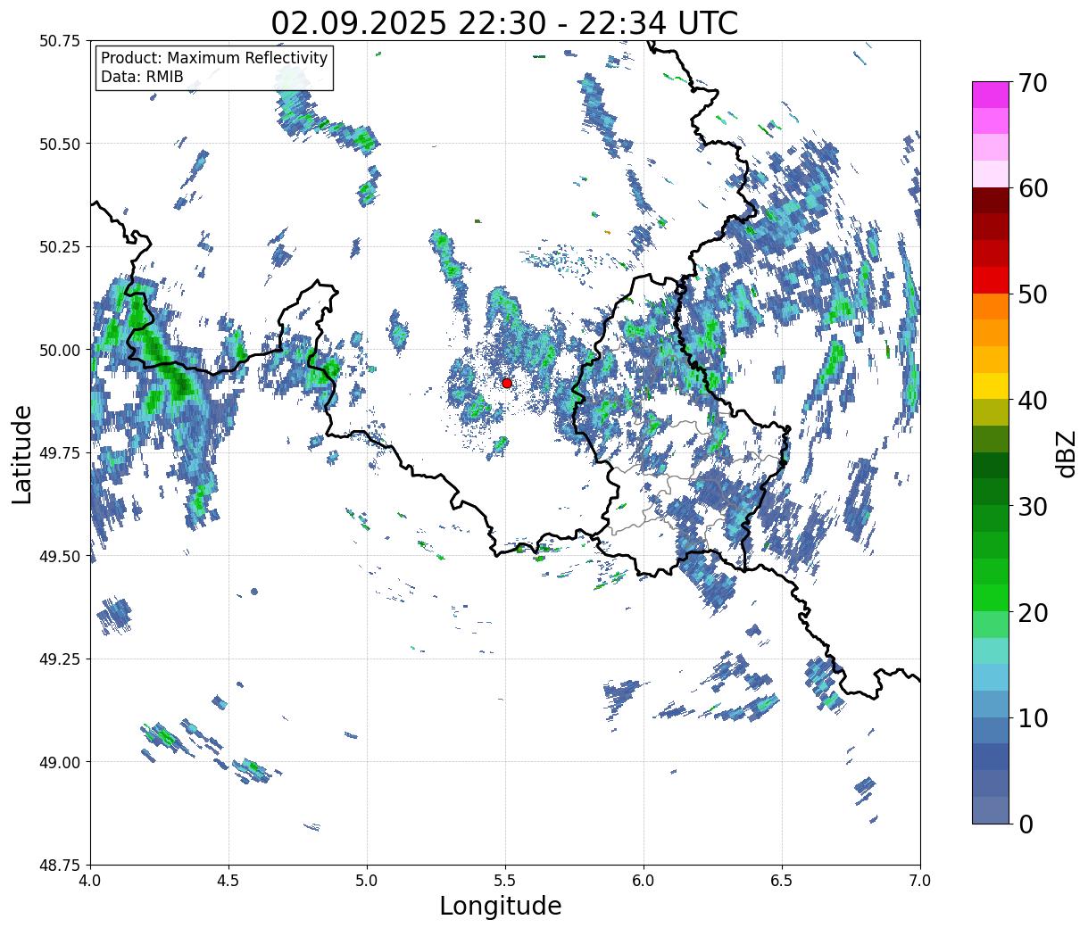The image size is (1088, 928).
Task: Click the dark red colorbar segment below 60
Action: tap(991, 201)
